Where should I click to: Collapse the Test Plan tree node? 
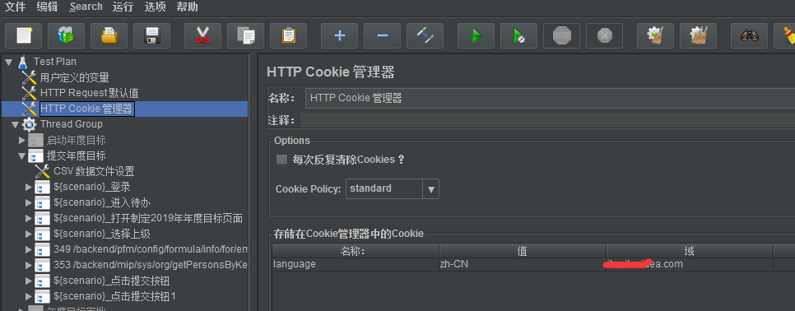(x=8, y=62)
